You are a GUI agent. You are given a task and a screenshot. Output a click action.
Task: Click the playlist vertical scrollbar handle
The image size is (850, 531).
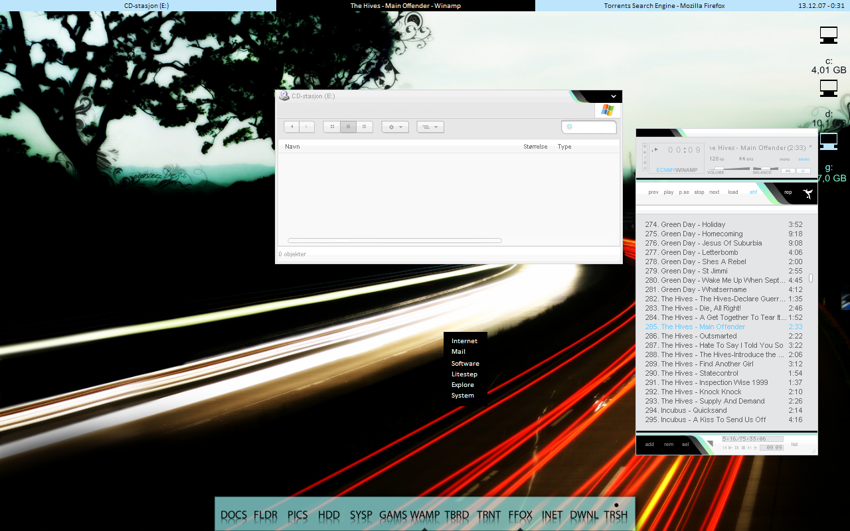(x=811, y=278)
